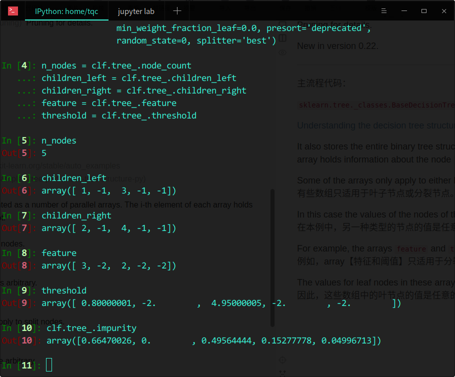Click the In [6] 'children_left' input
This screenshot has height=377, width=455.
pyautogui.click(x=74, y=178)
